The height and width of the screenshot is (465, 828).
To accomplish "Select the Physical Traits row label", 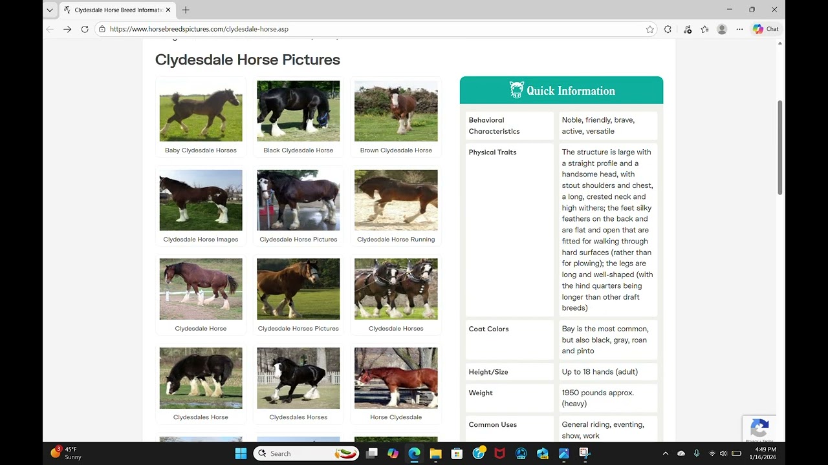I will 492,152.
